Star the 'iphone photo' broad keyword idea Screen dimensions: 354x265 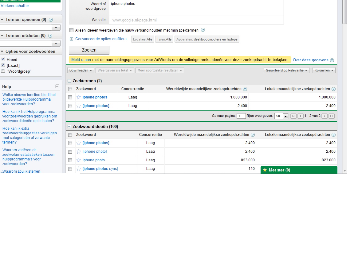pyautogui.click(x=79, y=160)
